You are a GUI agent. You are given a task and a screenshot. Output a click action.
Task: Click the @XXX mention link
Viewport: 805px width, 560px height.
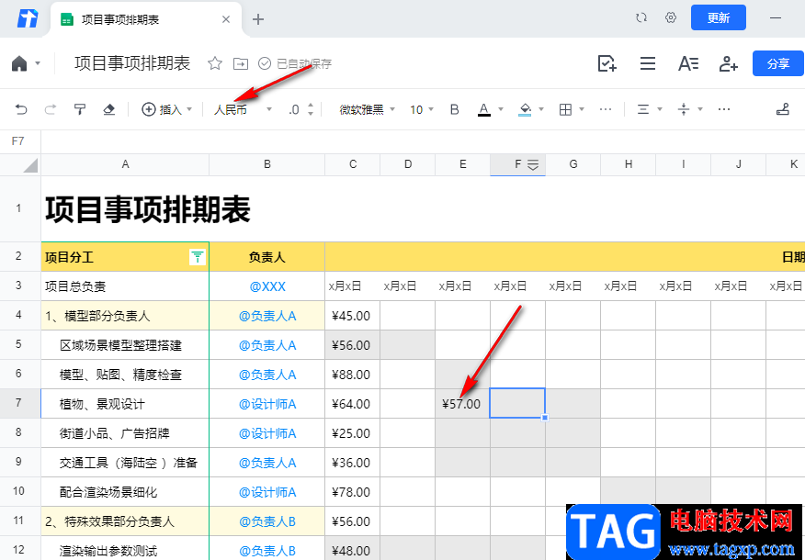(x=267, y=286)
